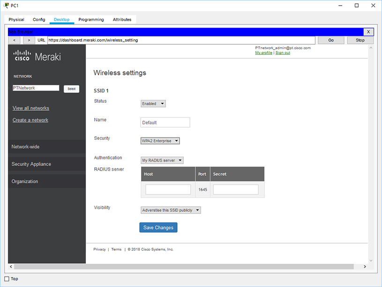The height and width of the screenshot is (287, 382).
Task: Open the Security Appliance menu
Action: click(x=47, y=164)
